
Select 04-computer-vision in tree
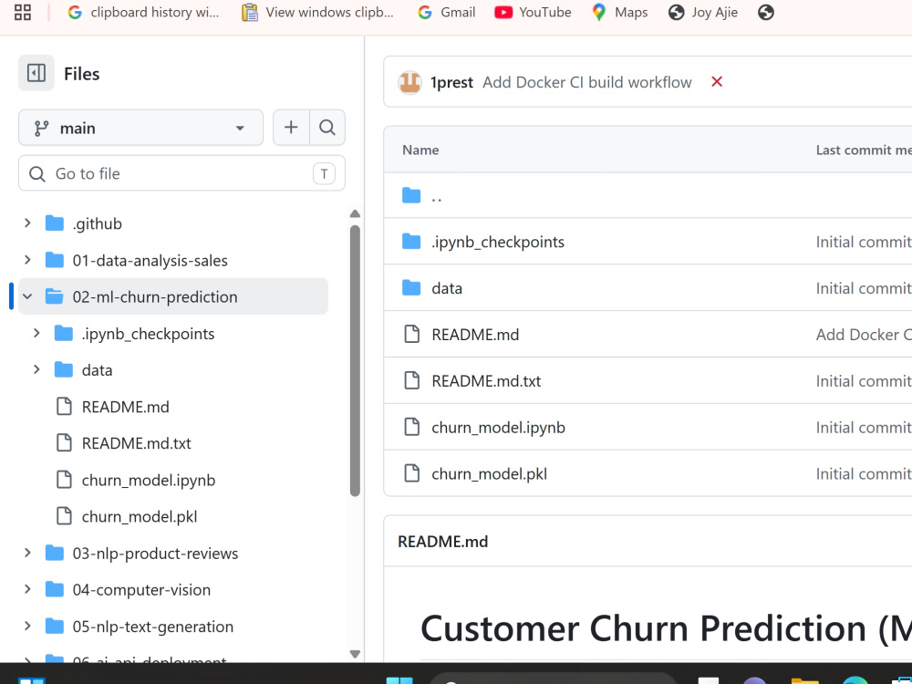141,590
